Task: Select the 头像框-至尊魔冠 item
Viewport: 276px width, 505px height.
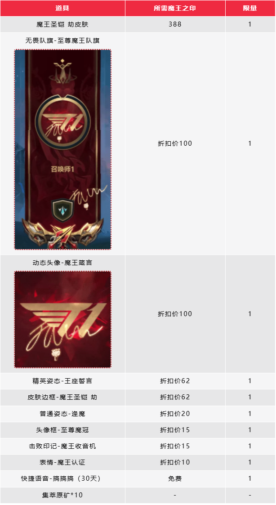Action: point(62,430)
